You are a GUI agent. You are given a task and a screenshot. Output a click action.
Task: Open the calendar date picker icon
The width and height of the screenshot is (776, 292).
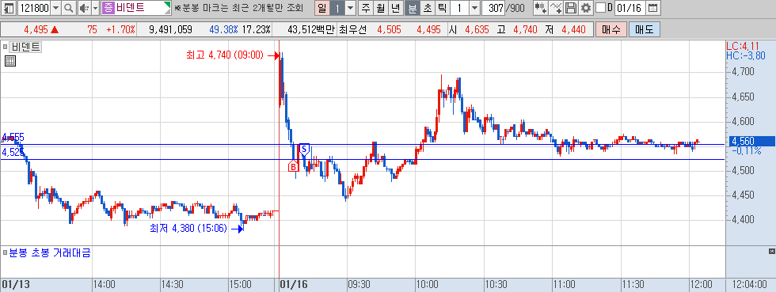click(652, 8)
